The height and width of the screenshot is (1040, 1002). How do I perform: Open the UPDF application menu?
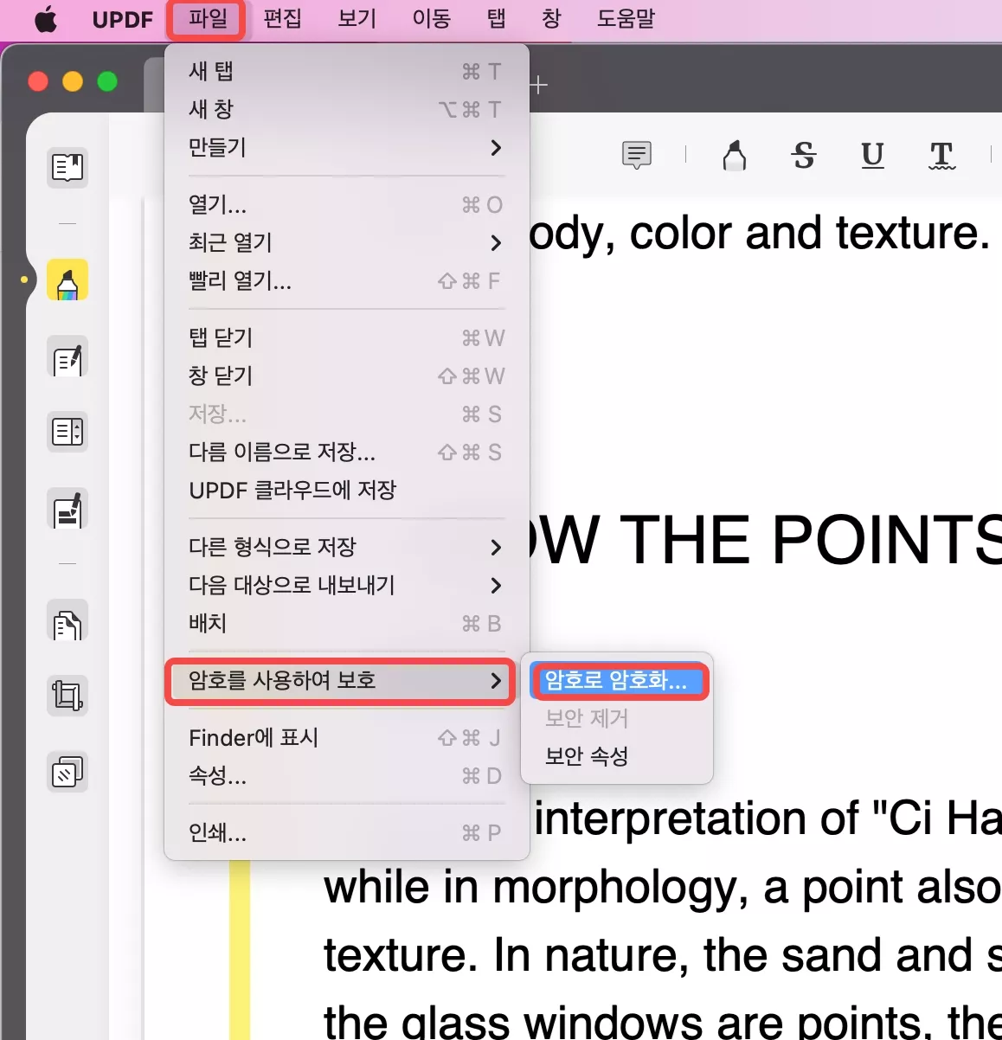pyautogui.click(x=122, y=19)
